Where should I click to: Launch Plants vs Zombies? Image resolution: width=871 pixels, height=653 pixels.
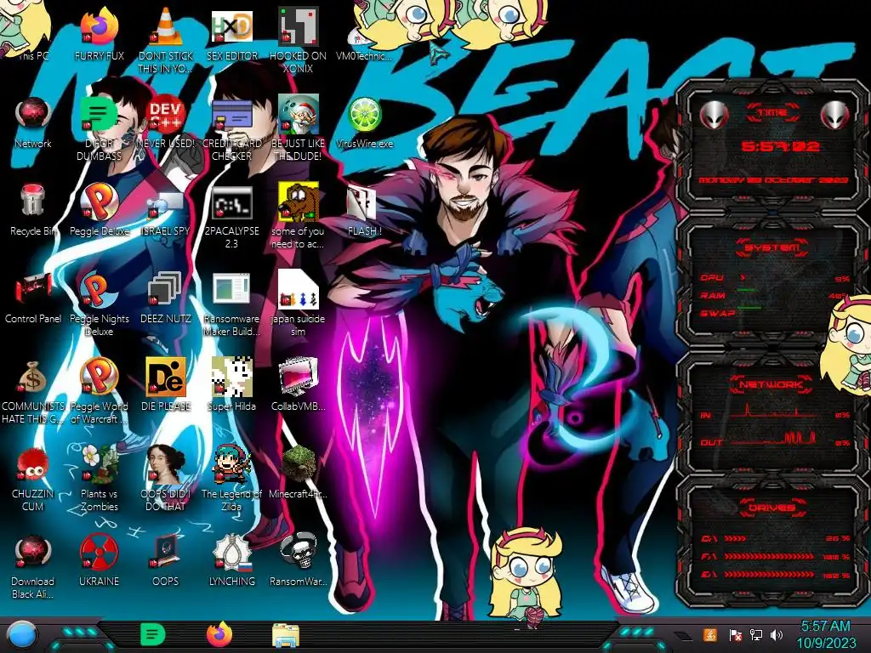[x=100, y=464]
